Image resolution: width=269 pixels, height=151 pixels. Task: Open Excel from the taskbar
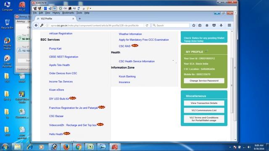(90, 147)
